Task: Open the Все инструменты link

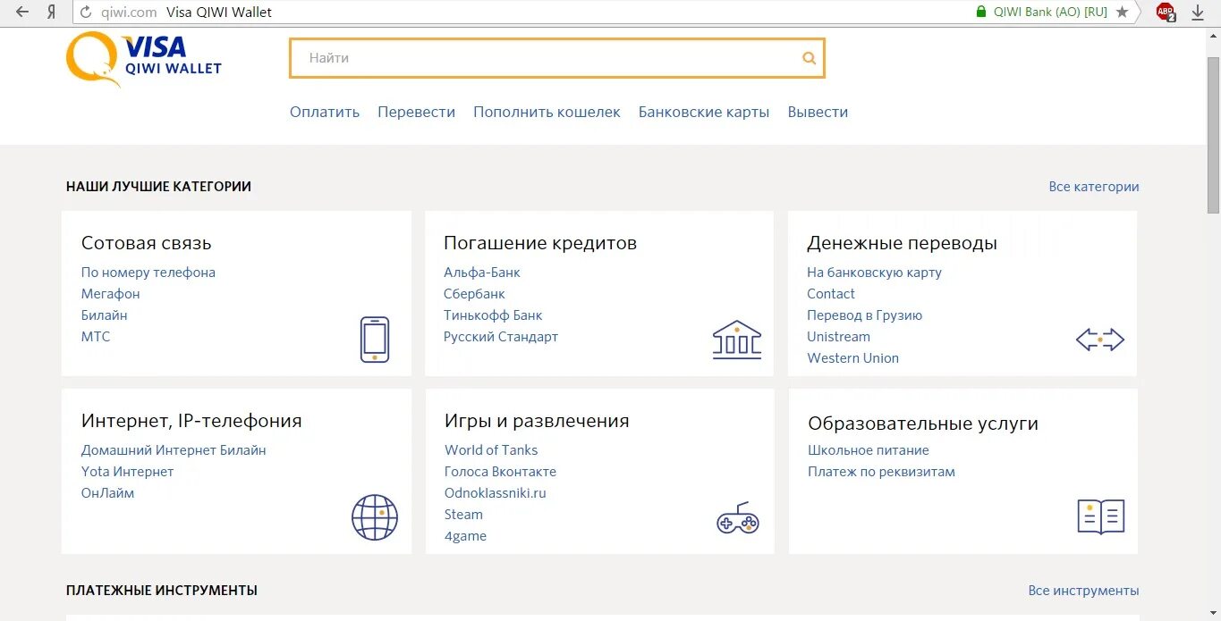Action: [x=1083, y=591]
